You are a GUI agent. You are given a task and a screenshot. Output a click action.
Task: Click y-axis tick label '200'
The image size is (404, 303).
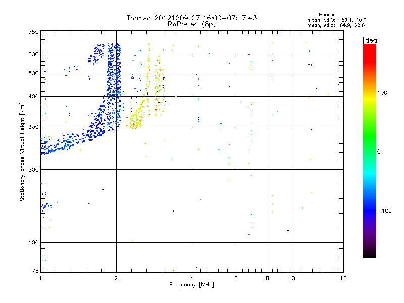coord(33,170)
